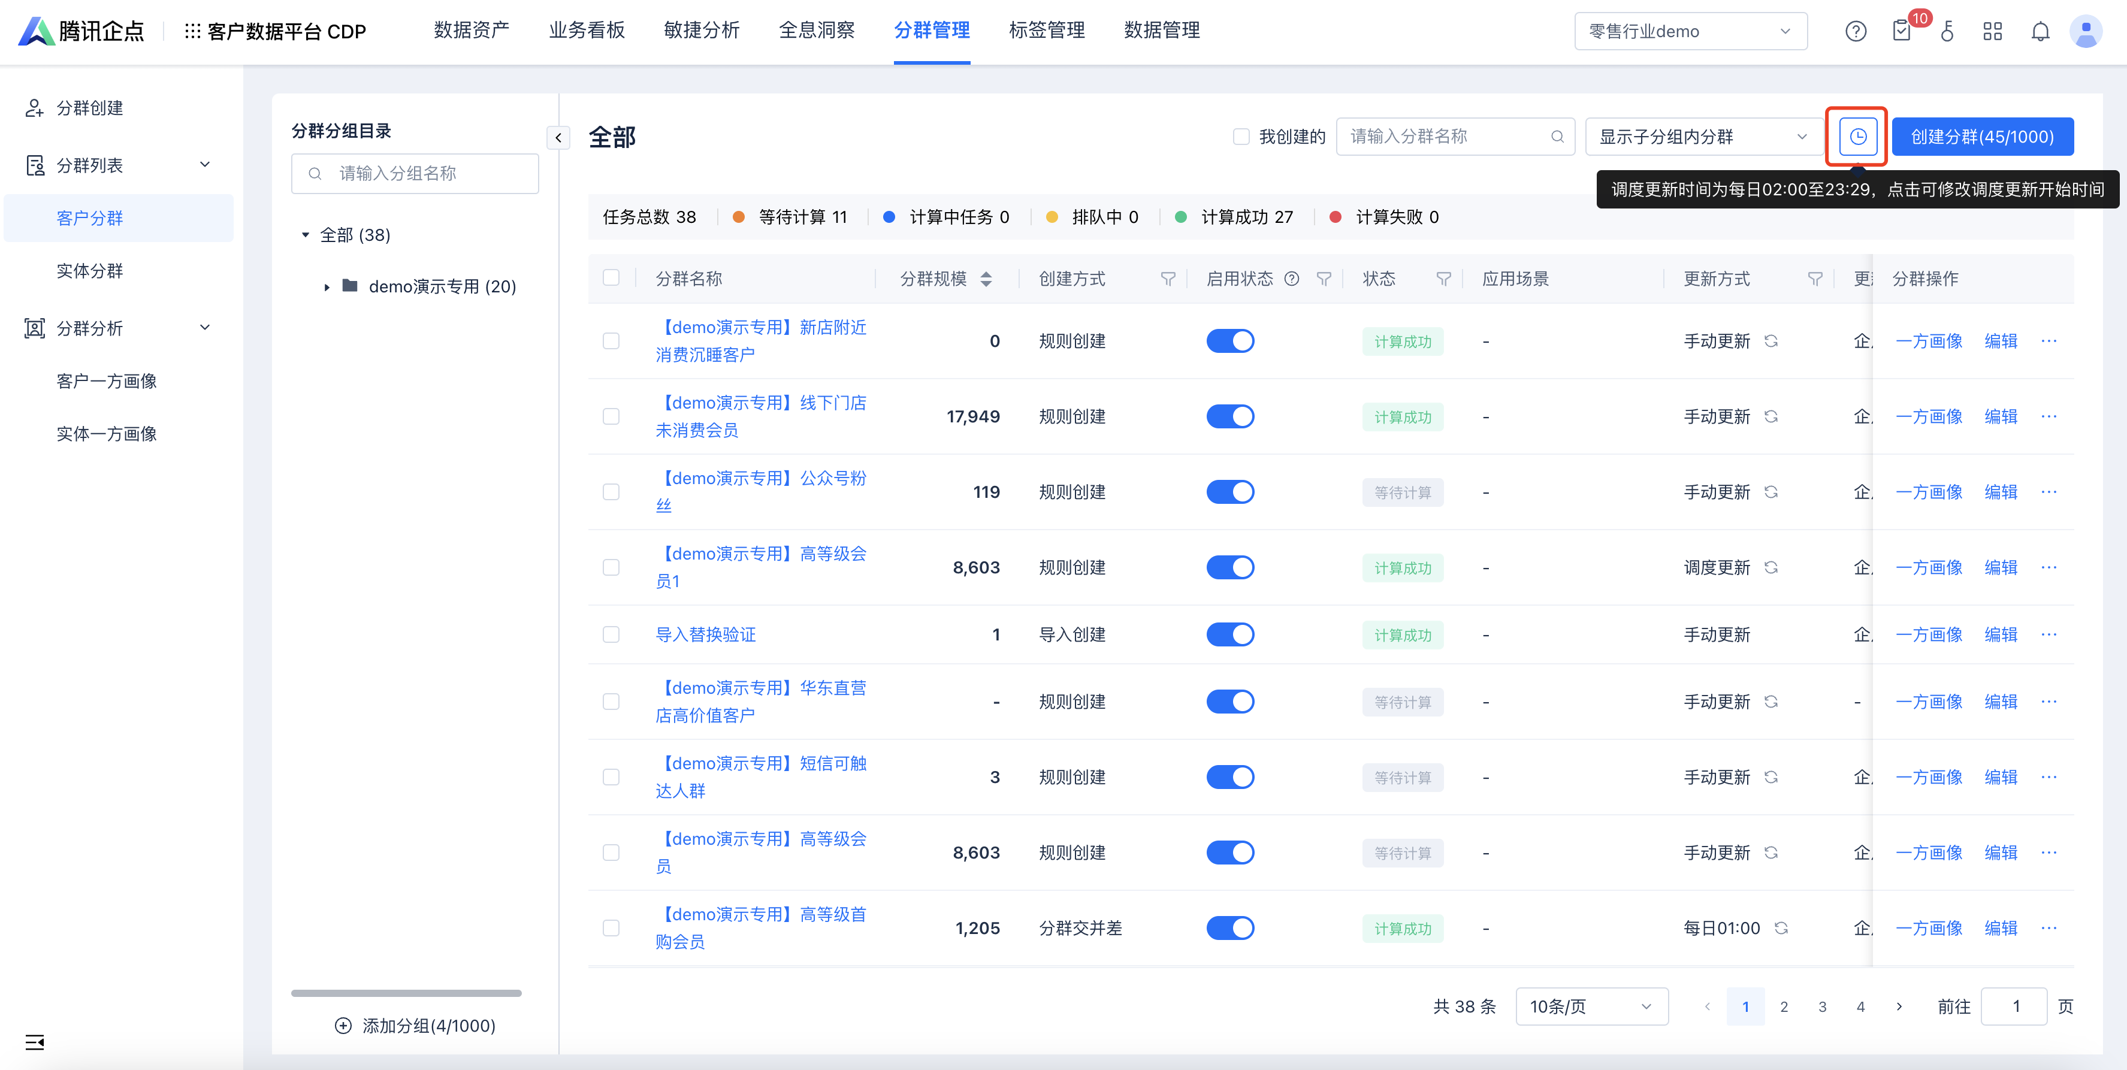Open 实体分群 in sidebar

pyautogui.click(x=89, y=271)
